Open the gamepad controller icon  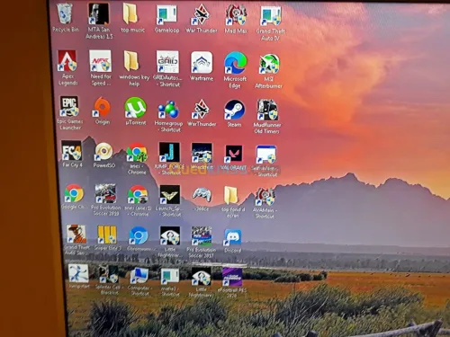pos(202,195)
